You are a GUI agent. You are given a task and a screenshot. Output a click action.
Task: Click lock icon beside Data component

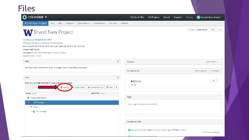[132, 81]
